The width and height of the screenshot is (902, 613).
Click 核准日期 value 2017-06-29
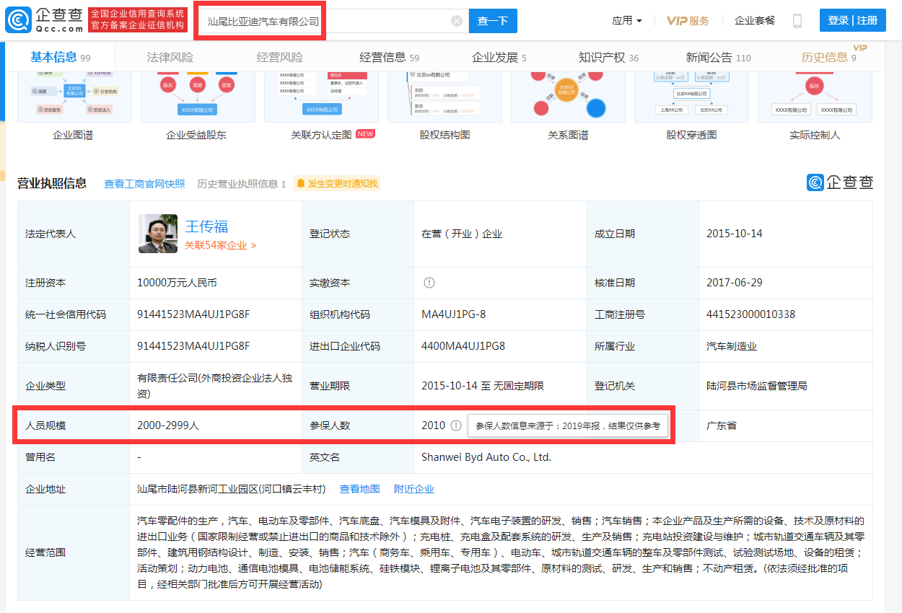coord(735,283)
